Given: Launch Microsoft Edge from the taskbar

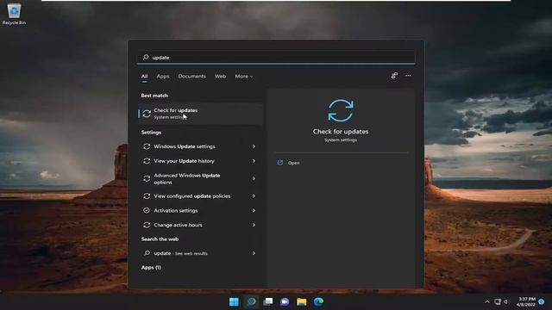Looking at the screenshot, I should pos(318,301).
